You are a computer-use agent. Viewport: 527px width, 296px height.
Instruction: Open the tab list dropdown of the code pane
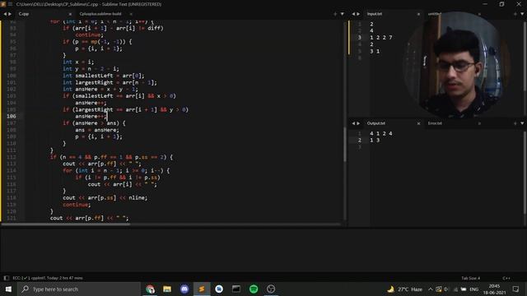tap(343, 14)
